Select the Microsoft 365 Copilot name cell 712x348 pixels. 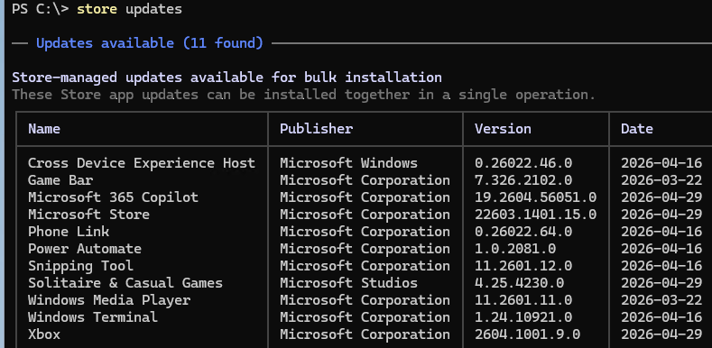point(113,197)
